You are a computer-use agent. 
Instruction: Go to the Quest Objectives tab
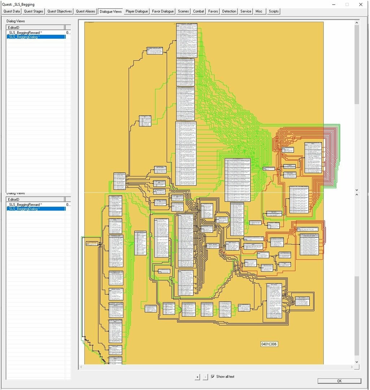pos(60,12)
